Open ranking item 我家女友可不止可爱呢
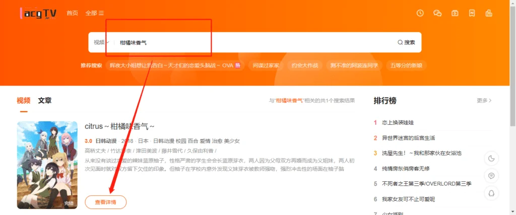 click(408, 199)
